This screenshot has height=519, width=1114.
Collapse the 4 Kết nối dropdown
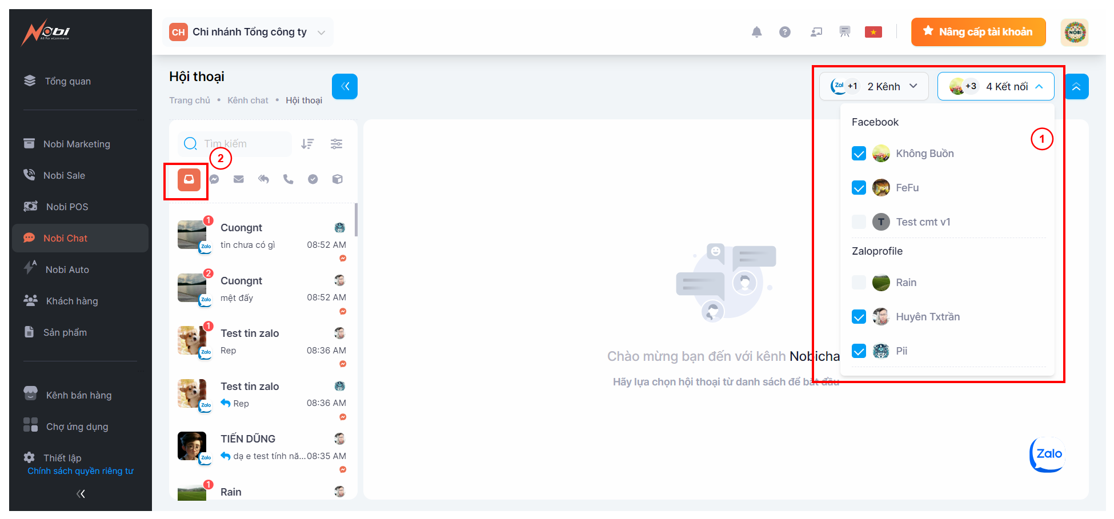click(995, 87)
